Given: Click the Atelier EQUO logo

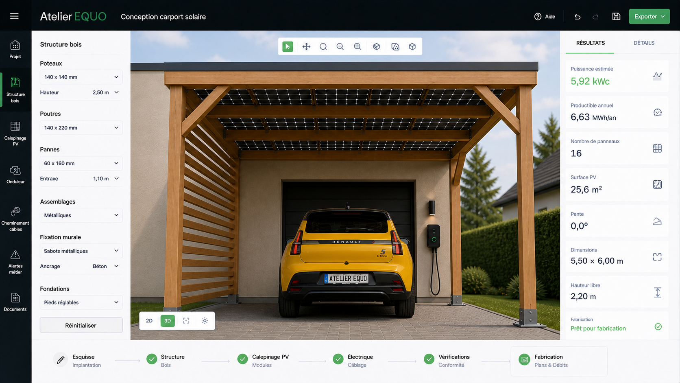Looking at the screenshot, I should coord(73,16).
